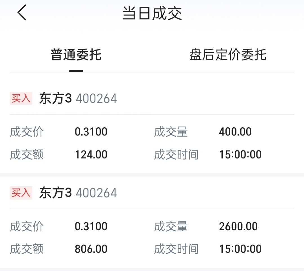Select the 2600.00 成交量 value
This screenshot has width=304, height=271.
tap(238, 226)
